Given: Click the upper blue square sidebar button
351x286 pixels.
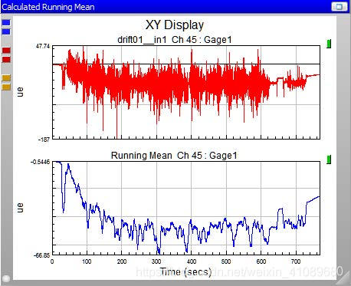Looking at the screenshot, I should (x=6, y=23).
